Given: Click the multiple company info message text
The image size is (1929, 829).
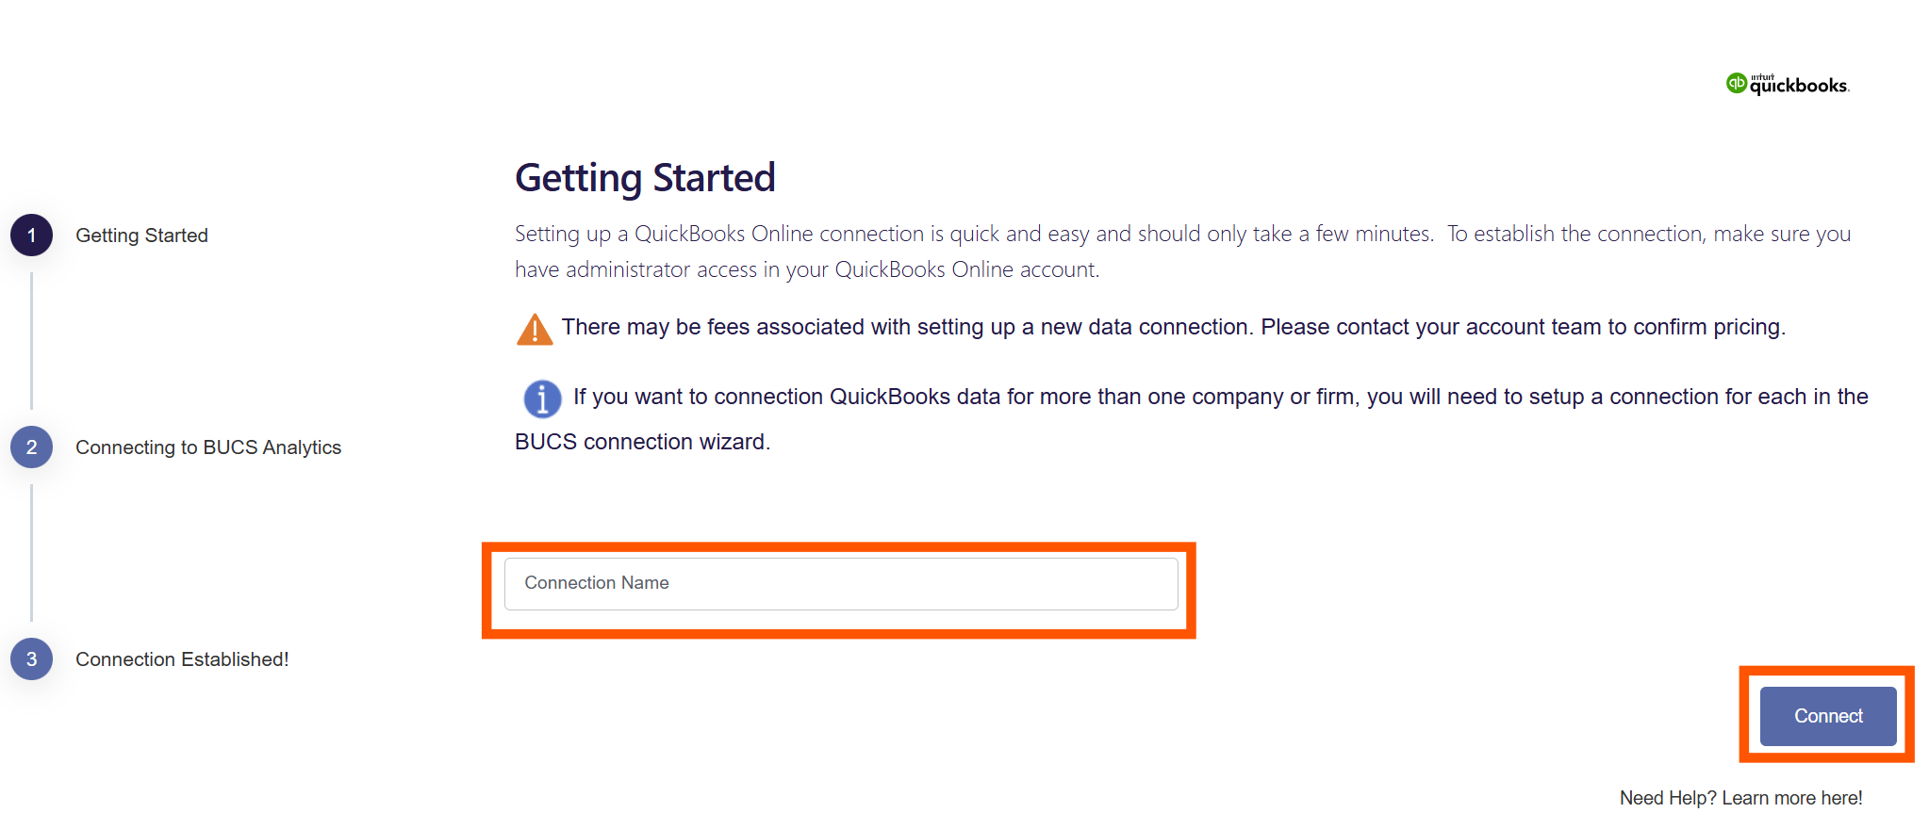Looking at the screenshot, I should 1192,418.
